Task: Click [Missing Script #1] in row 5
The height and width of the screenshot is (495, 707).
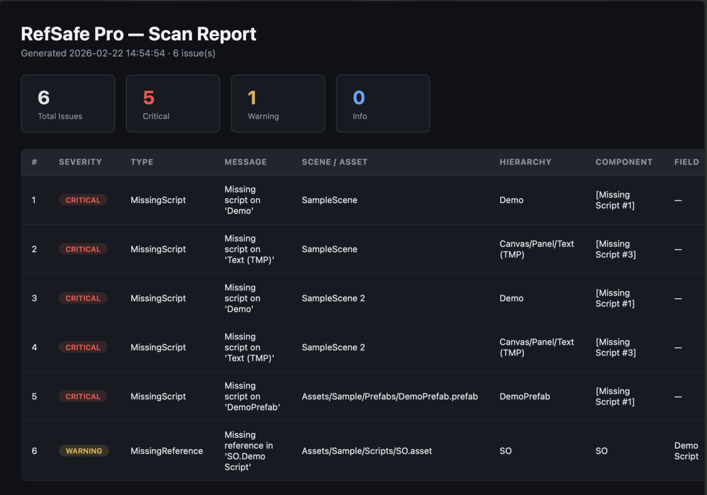Action: coord(615,397)
